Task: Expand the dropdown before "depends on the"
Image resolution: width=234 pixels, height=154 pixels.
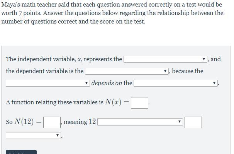Action: (48, 83)
